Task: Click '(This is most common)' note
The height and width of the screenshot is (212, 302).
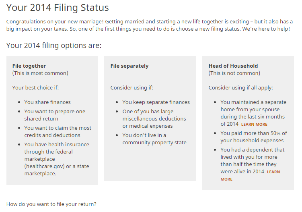Action: point(40,73)
